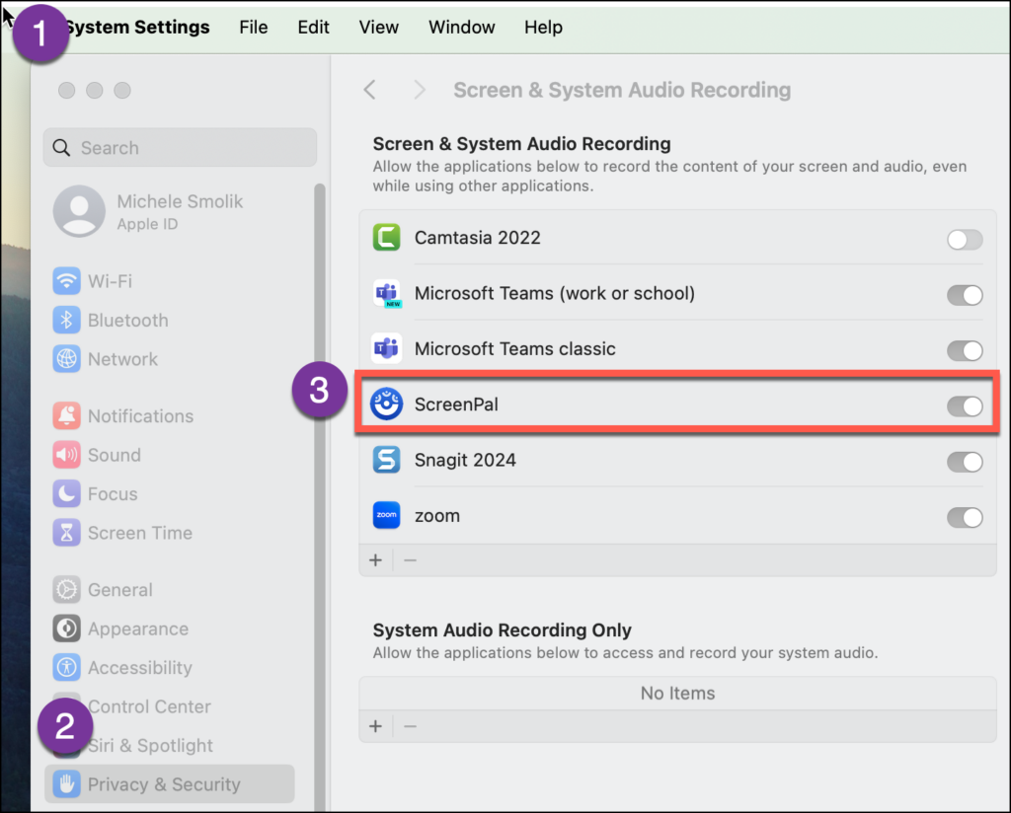
Task: Click the Search field in the sidebar
Action: 179,147
